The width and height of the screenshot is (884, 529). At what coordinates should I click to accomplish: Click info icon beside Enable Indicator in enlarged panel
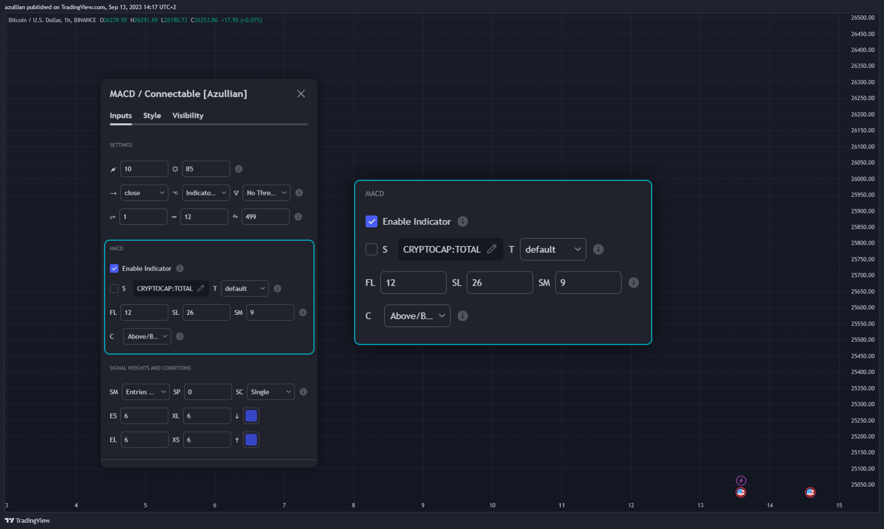(462, 221)
